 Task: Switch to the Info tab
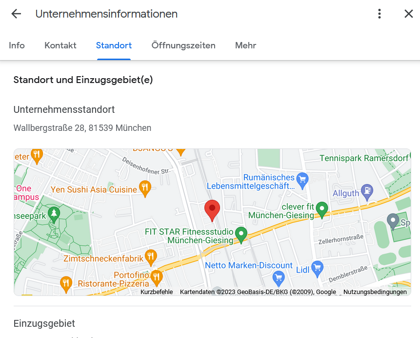point(17,45)
